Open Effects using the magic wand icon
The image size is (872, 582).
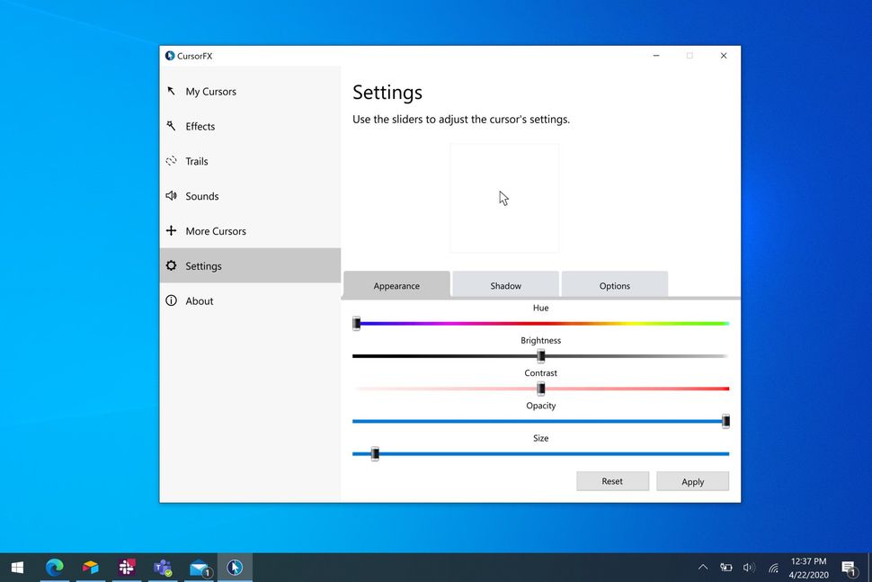click(x=171, y=126)
